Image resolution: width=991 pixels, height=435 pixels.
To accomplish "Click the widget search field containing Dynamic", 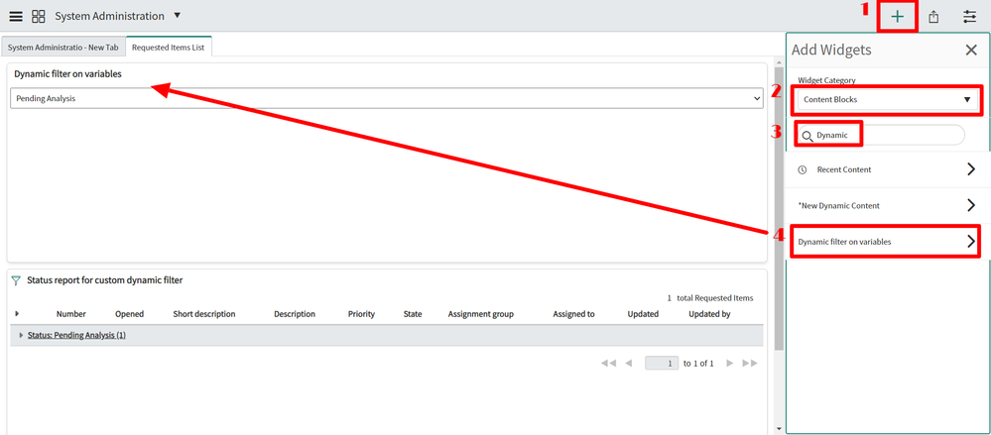I will pyautogui.click(x=882, y=135).
